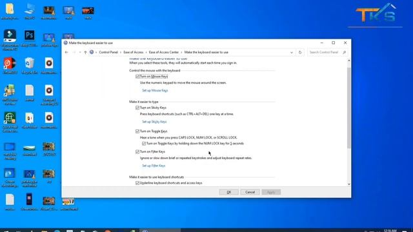Open the yellow folder in the desktop's top-left corner

click(10, 12)
